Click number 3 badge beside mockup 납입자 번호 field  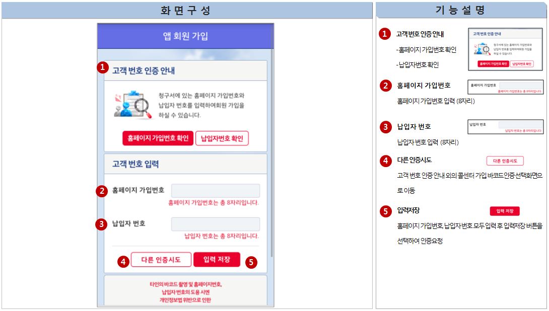coord(102,224)
